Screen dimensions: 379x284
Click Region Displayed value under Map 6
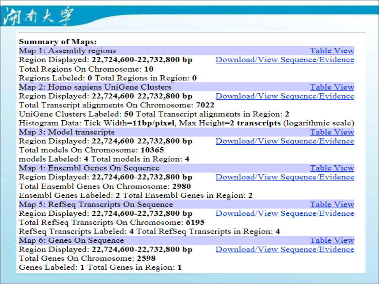click(x=142, y=249)
